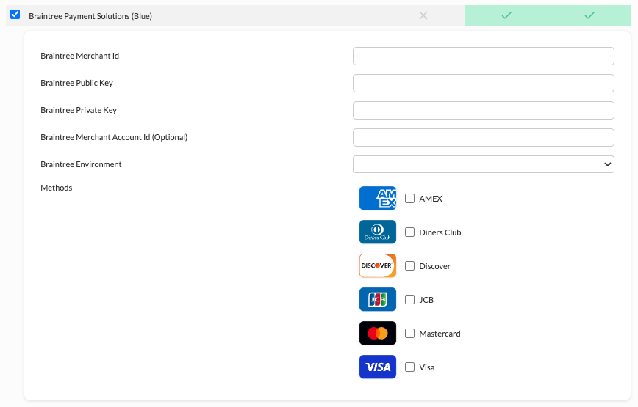This screenshot has height=407, width=638.
Task: Click the Diners Club label text
Action: pyautogui.click(x=440, y=232)
